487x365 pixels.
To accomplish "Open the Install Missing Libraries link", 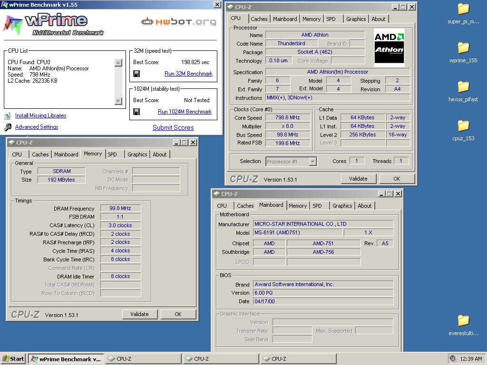I will pos(41,115).
